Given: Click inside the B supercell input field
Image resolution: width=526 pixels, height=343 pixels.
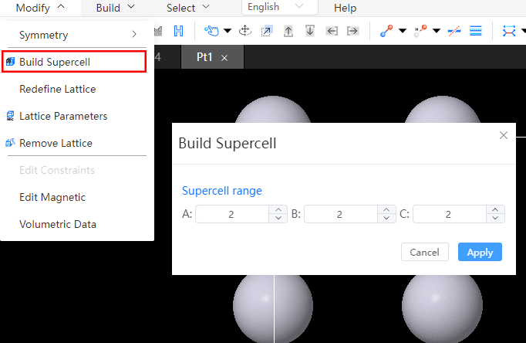Looking at the screenshot, I should pyautogui.click(x=341, y=214).
